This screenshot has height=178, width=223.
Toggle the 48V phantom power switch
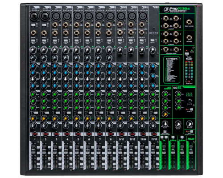coord(187,53)
